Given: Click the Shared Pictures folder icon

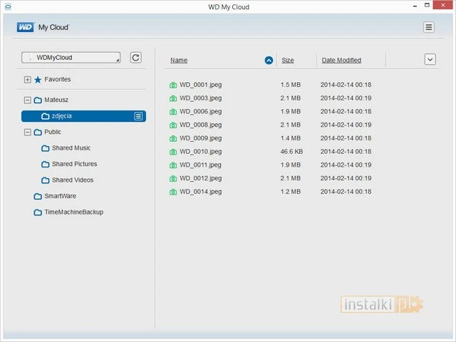Looking at the screenshot, I should click(x=46, y=165).
